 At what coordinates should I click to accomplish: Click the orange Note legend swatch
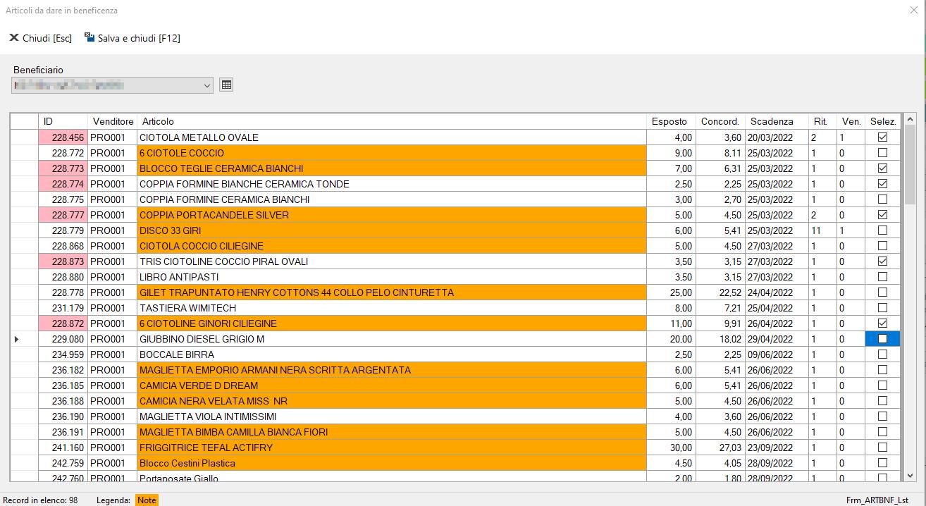pyautogui.click(x=147, y=500)
